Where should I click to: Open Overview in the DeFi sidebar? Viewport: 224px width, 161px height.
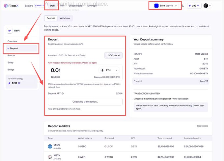point(12,41)
